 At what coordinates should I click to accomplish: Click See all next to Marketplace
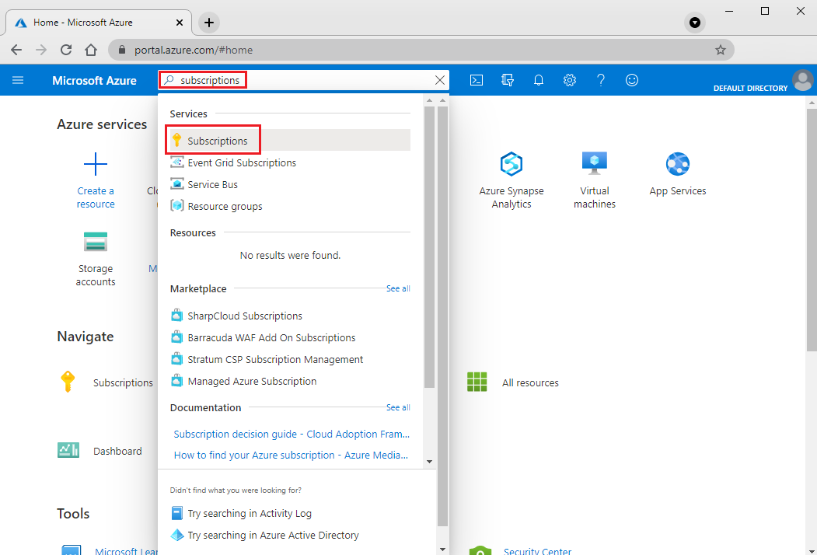(x=398, y=288)
